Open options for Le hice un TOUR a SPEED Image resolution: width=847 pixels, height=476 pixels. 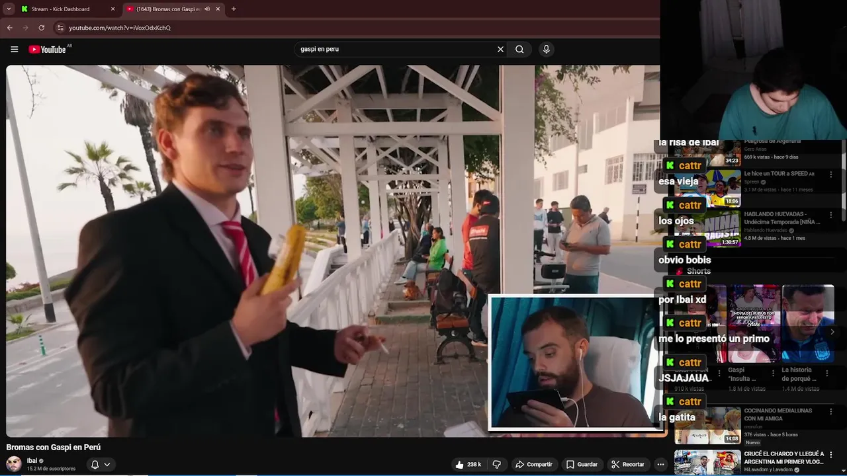[x=831, y=175]
